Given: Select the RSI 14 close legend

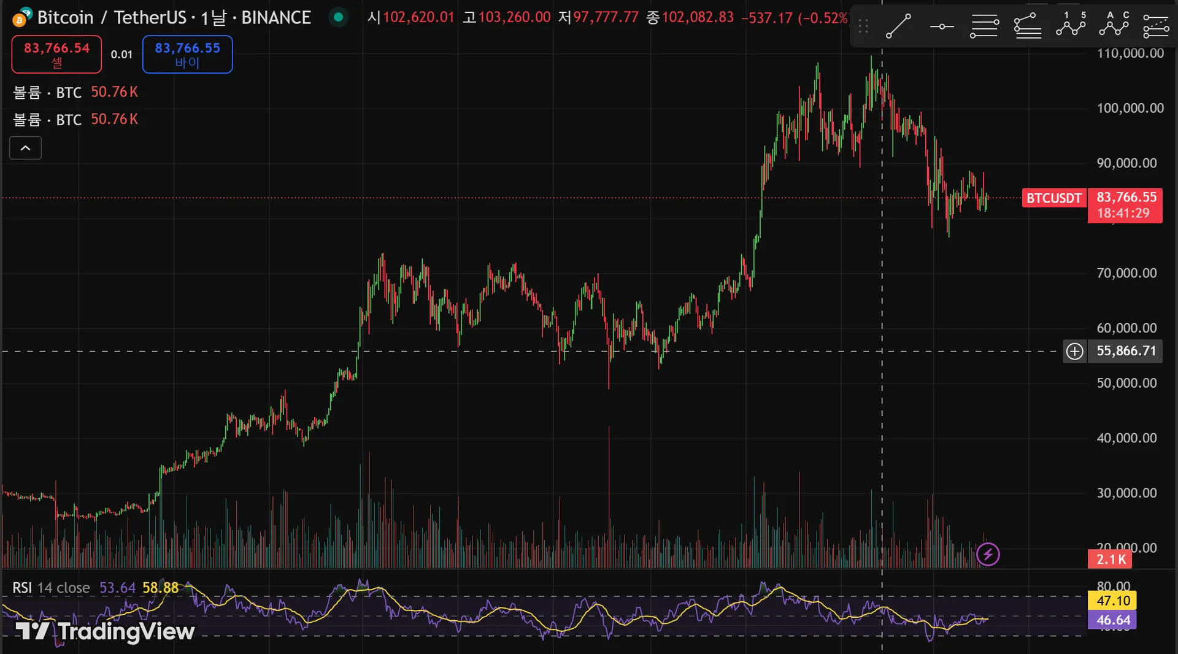Looking at the screenshot, I should tap(52, 588).
